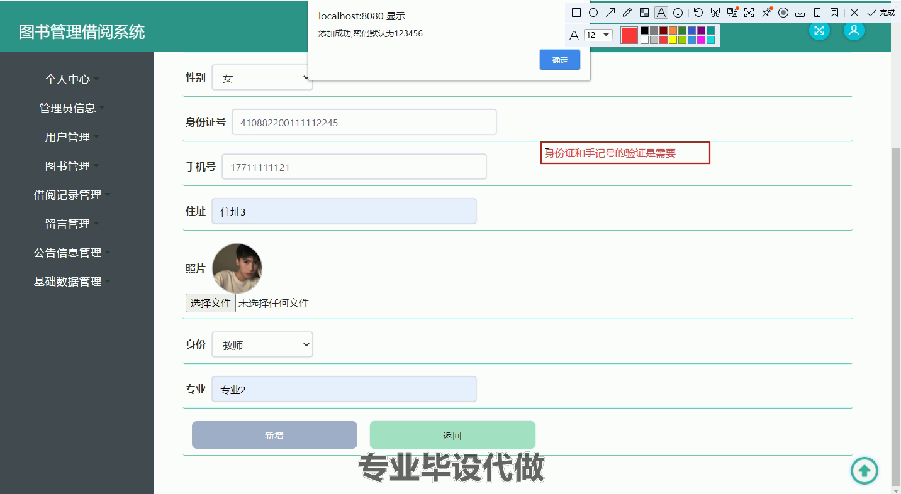Pick the black color swatch
The height and width of the screenshot is (494, 901).
point(644,30)
